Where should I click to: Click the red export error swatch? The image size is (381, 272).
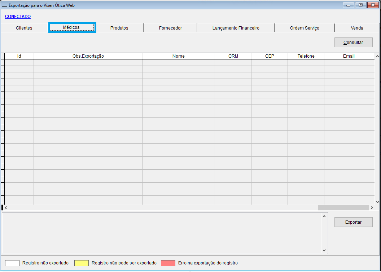[168, 263]
